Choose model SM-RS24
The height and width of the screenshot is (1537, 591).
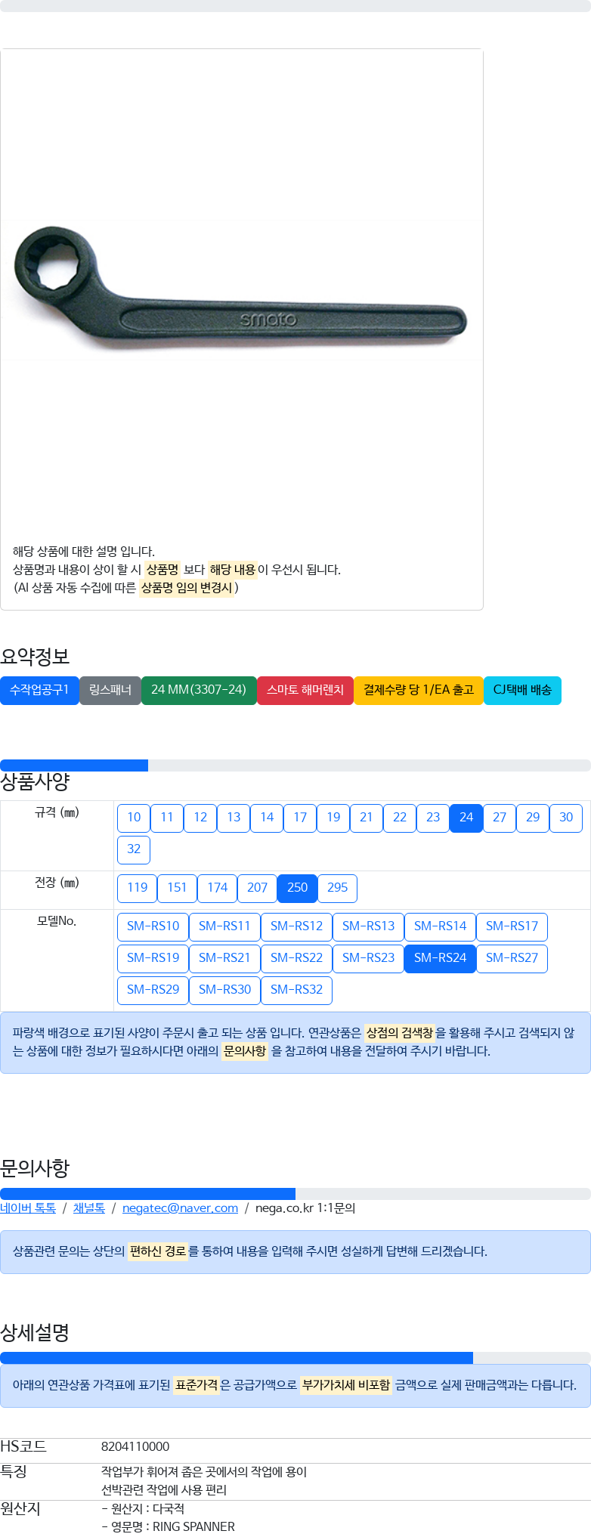coord(441,958)
